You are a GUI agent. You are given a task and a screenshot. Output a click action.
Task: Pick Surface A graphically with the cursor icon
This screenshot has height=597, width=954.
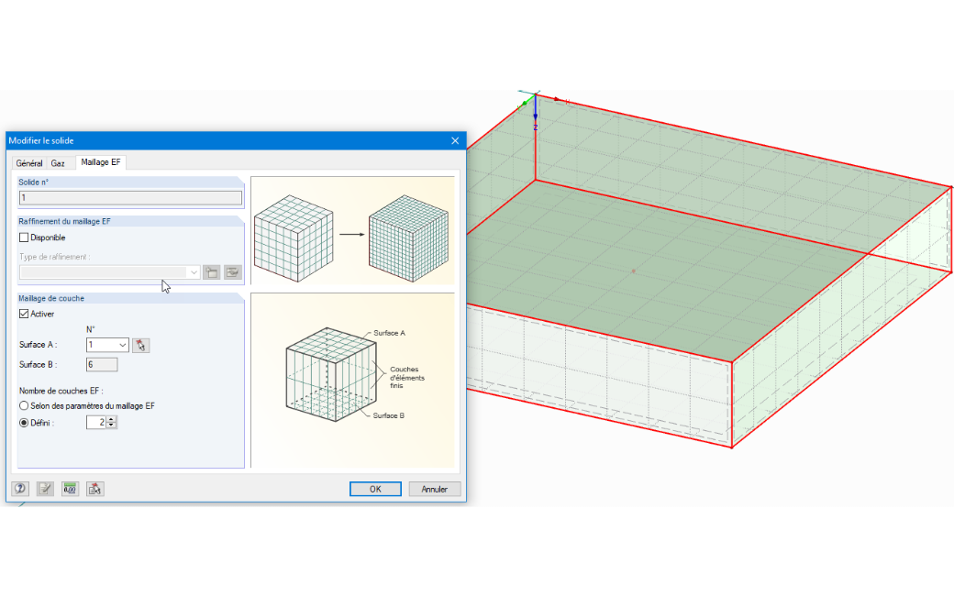point(141,346)
